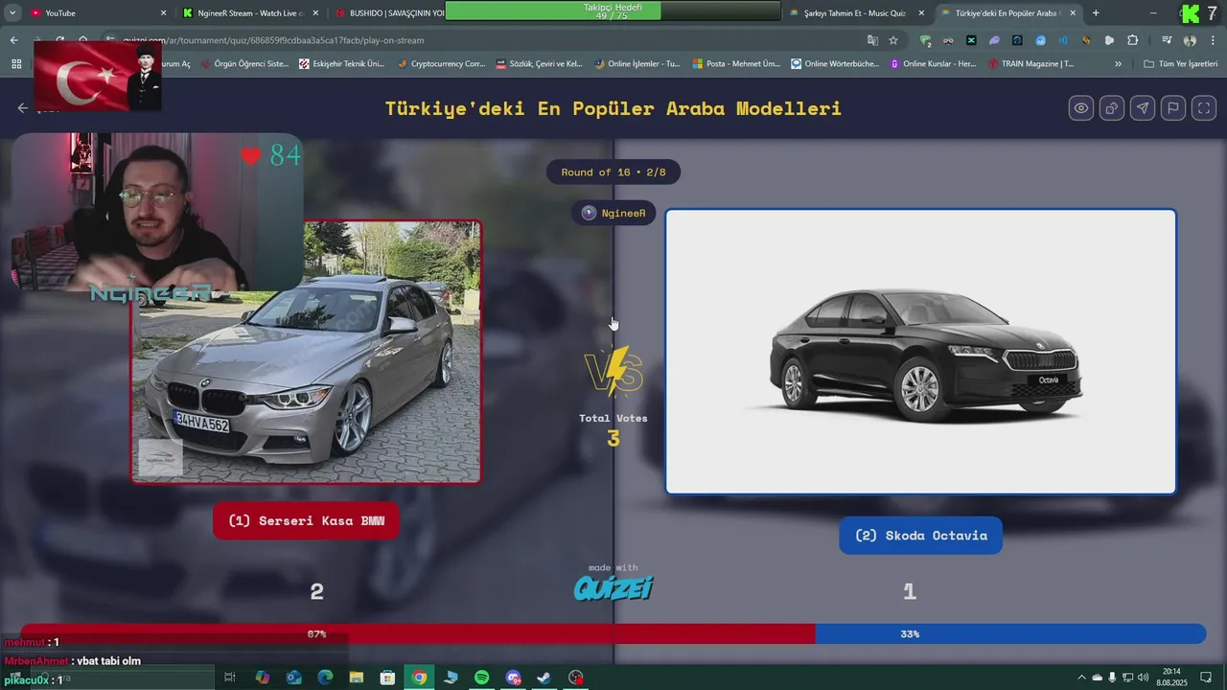
Task: Open the green shield extension with badge
Action: tap(925, 40)
